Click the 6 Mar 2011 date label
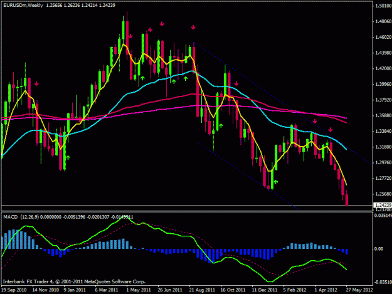Screen dimensions: 392x294 106,290
